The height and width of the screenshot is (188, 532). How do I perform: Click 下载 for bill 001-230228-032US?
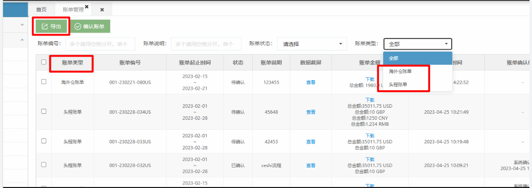tap(370, 159)
